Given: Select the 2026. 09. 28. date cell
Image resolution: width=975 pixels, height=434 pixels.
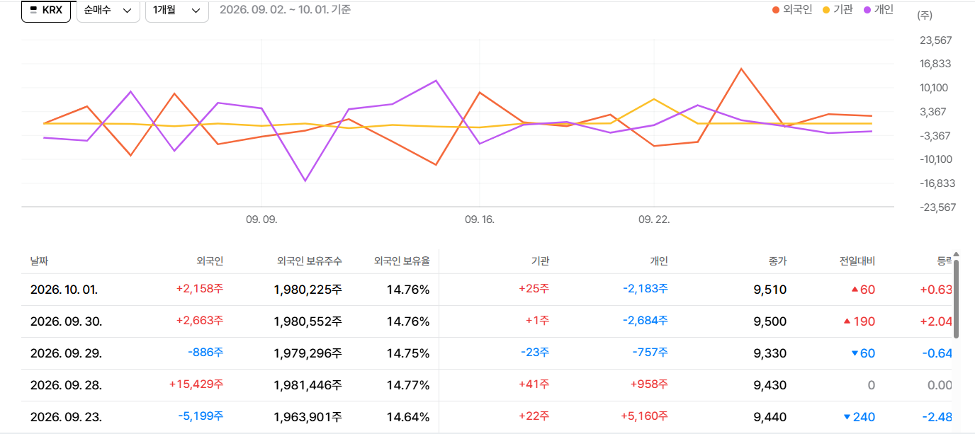Looking at the screenshot, I should tap(66, 385).
